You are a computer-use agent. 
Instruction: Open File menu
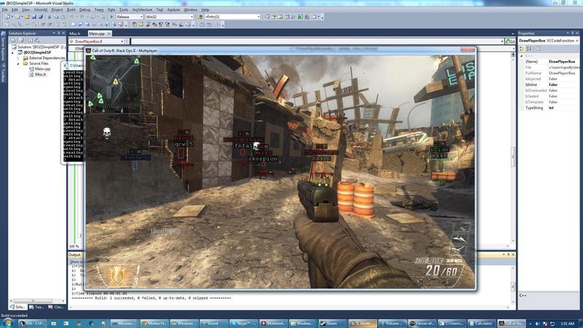point(4,9)
